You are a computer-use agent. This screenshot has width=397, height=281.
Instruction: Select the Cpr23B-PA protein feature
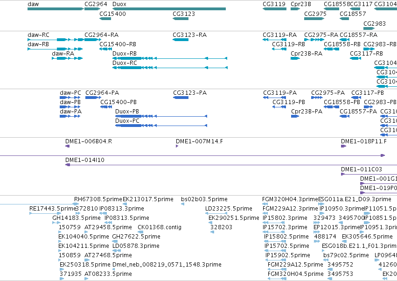295,116
